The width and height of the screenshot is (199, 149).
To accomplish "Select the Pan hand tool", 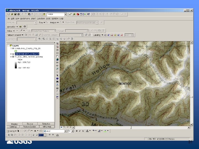I will tap(57, 56).
